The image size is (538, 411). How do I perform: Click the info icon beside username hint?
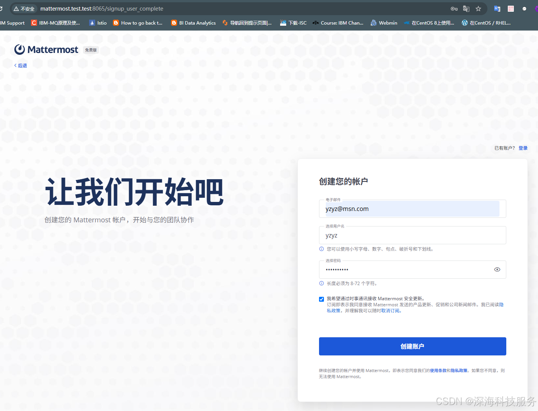(322, 249)
